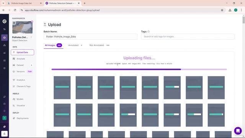245x138 pixels.
Task: Open Deployments in the sidebar
Action: pyautogui.click(x=23, y=118)
